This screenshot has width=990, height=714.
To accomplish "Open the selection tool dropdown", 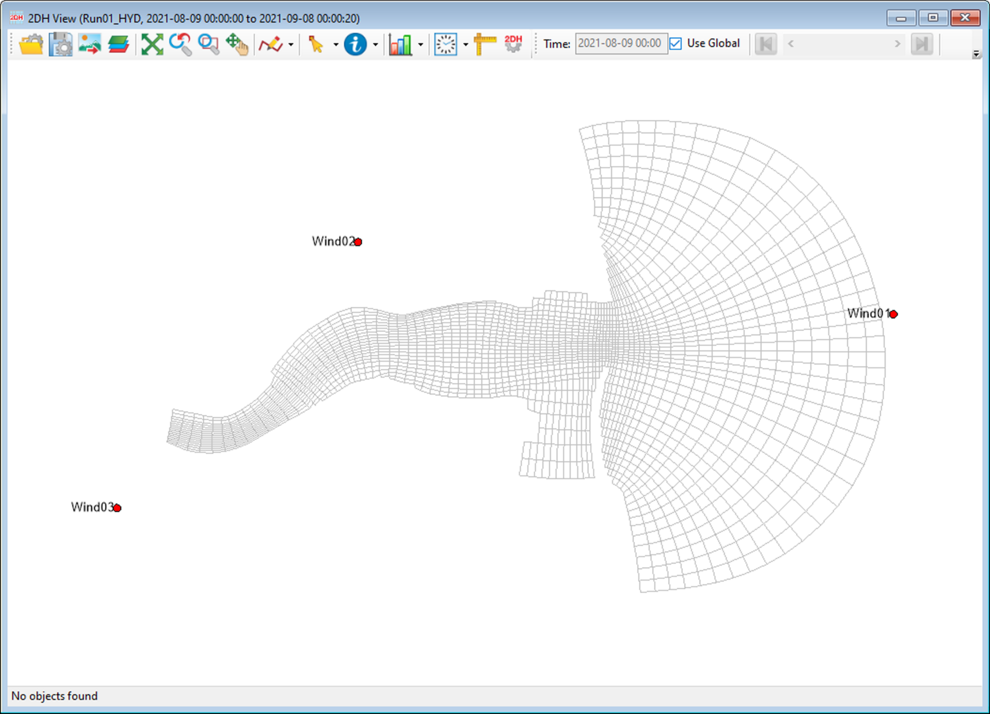I will [336, 45].
